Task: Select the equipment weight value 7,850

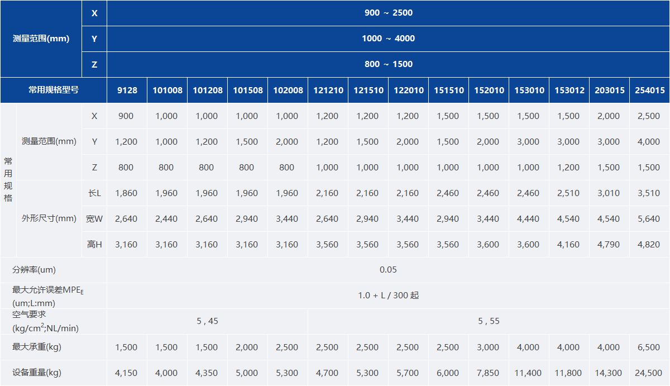Action: [x=488, y=373]
